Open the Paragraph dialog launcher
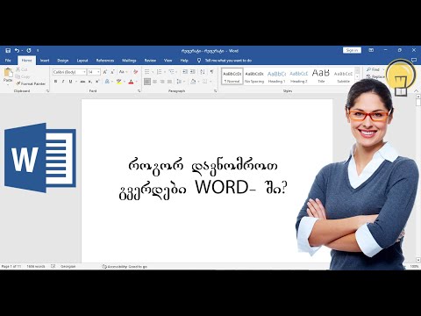Image resolution: width=421 pixels, height=316 pixels. 216,91
